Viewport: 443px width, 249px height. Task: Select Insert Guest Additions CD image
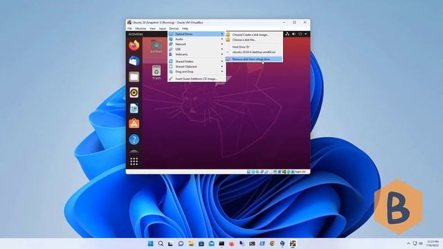tap(197, 79)
